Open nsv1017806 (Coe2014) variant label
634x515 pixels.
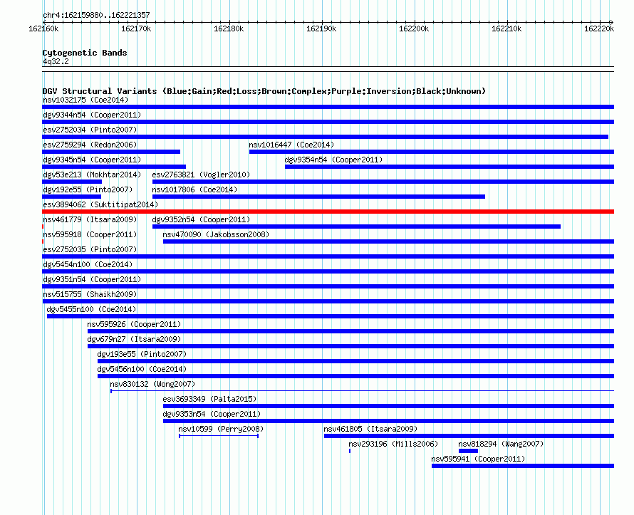coord(194,189)
